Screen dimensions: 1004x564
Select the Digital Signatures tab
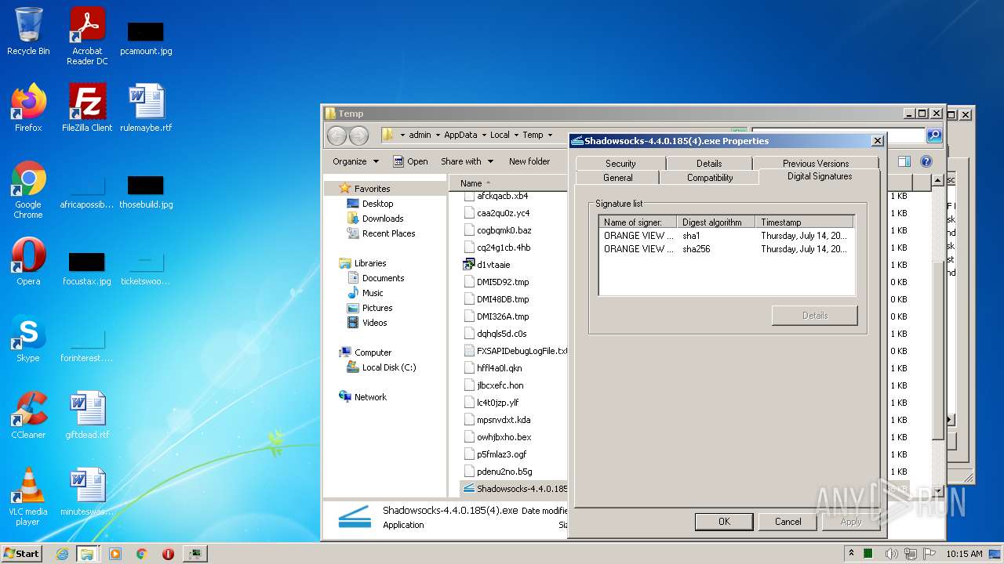pos(820,176)
